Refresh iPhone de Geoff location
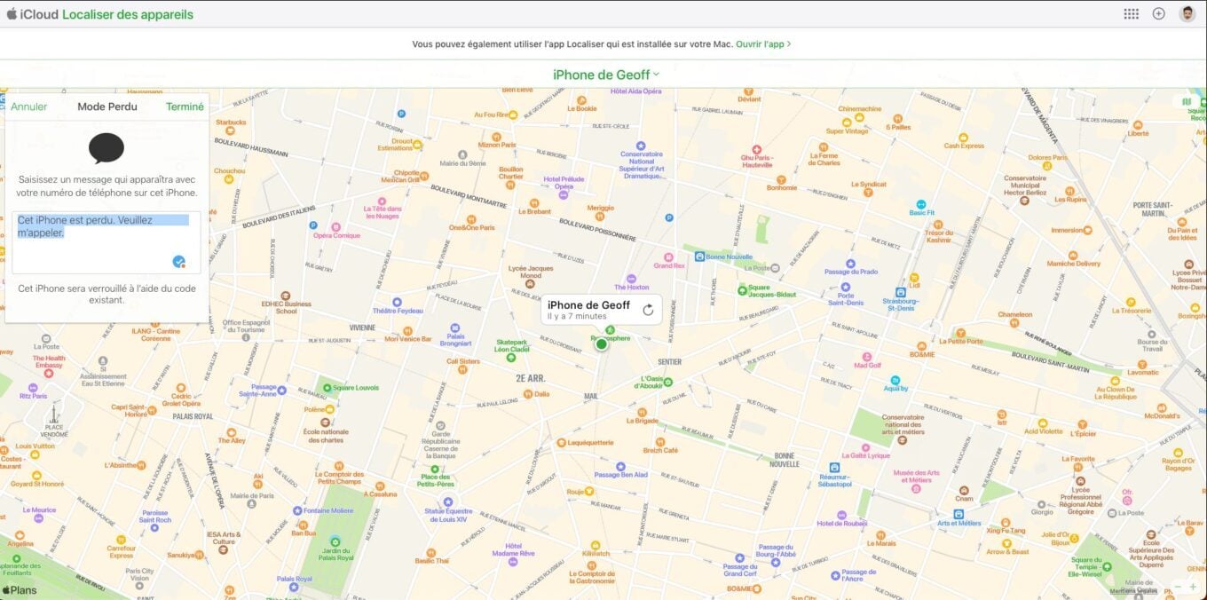1207x600 pixels. click(648, 309)
